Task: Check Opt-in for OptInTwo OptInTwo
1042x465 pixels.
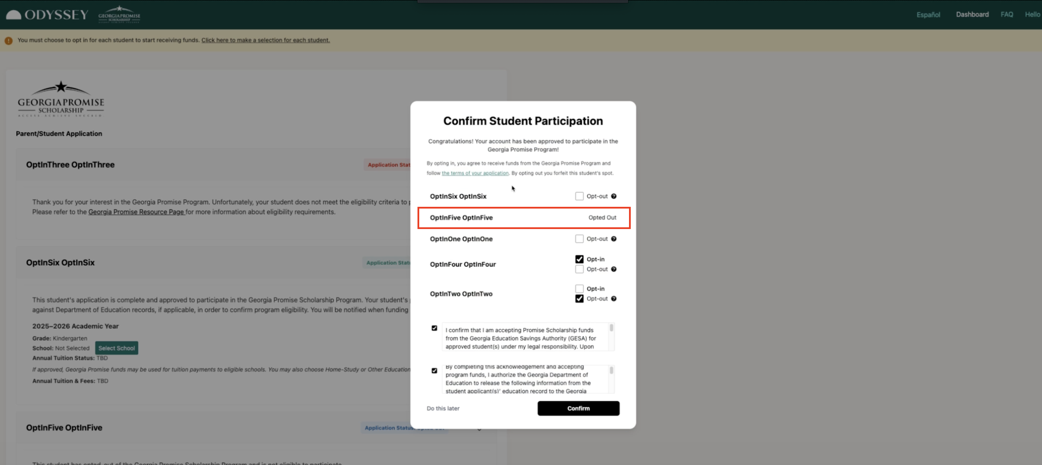Action: point(579,288)
